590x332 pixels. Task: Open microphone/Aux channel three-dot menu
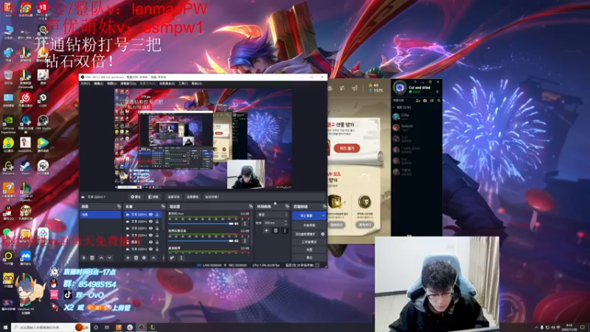tap(245, 224)
